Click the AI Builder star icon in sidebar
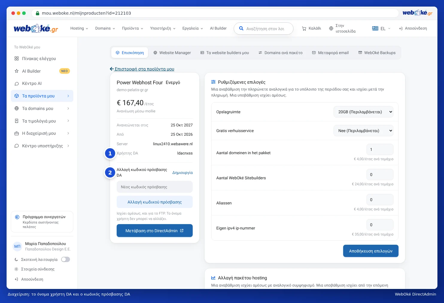Screen dimensions: 444x303 [x=16, y=71]
